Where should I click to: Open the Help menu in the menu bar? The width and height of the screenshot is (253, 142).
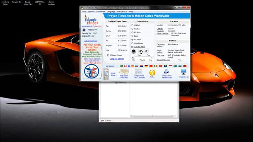131,11
